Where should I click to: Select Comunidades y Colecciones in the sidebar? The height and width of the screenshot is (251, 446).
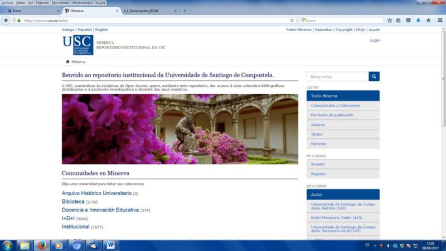tap(335, 105)
